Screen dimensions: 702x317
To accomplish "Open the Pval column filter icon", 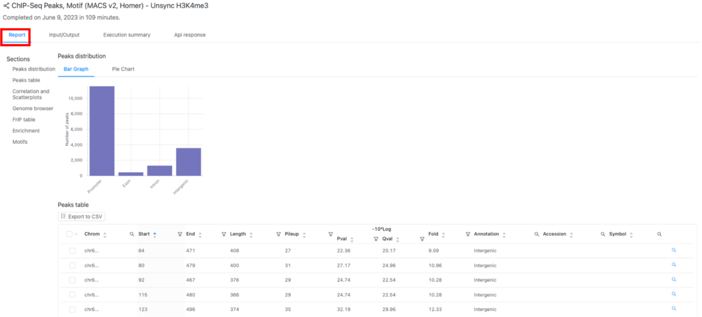I will point(376,239).
